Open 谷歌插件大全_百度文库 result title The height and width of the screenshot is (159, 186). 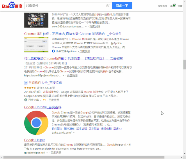[45, 83]
